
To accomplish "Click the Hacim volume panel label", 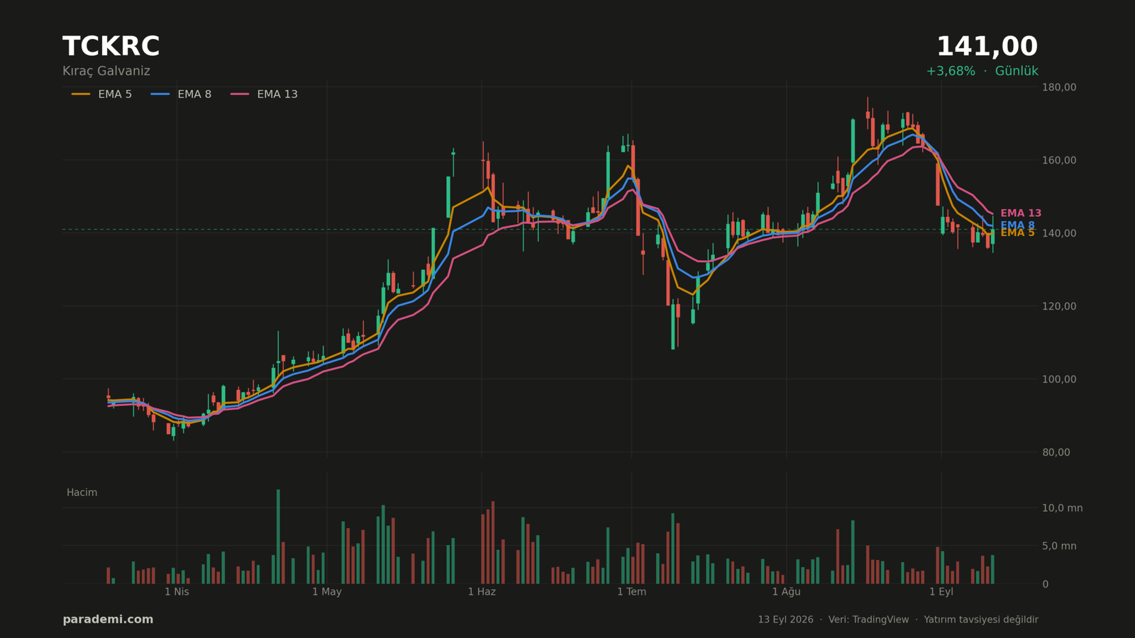I will [x=82, y=493].
